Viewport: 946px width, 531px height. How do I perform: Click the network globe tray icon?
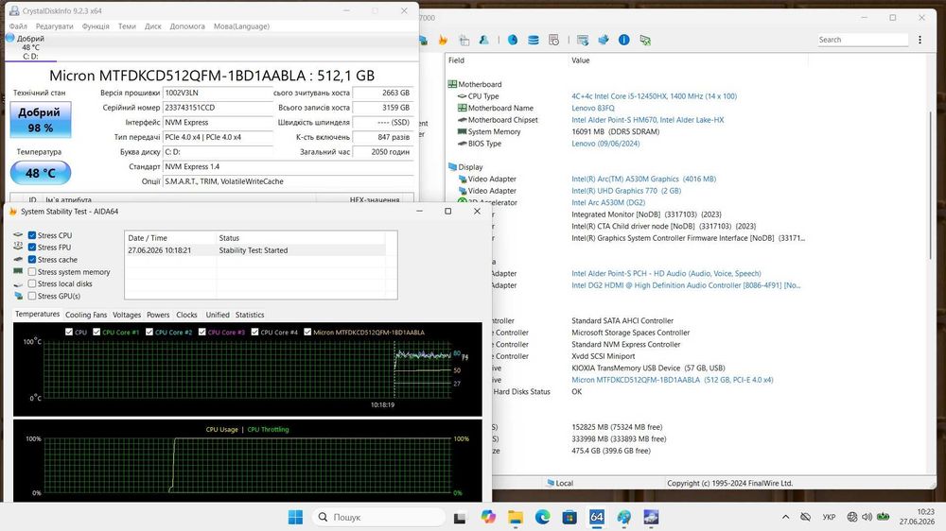click(852, 517)
